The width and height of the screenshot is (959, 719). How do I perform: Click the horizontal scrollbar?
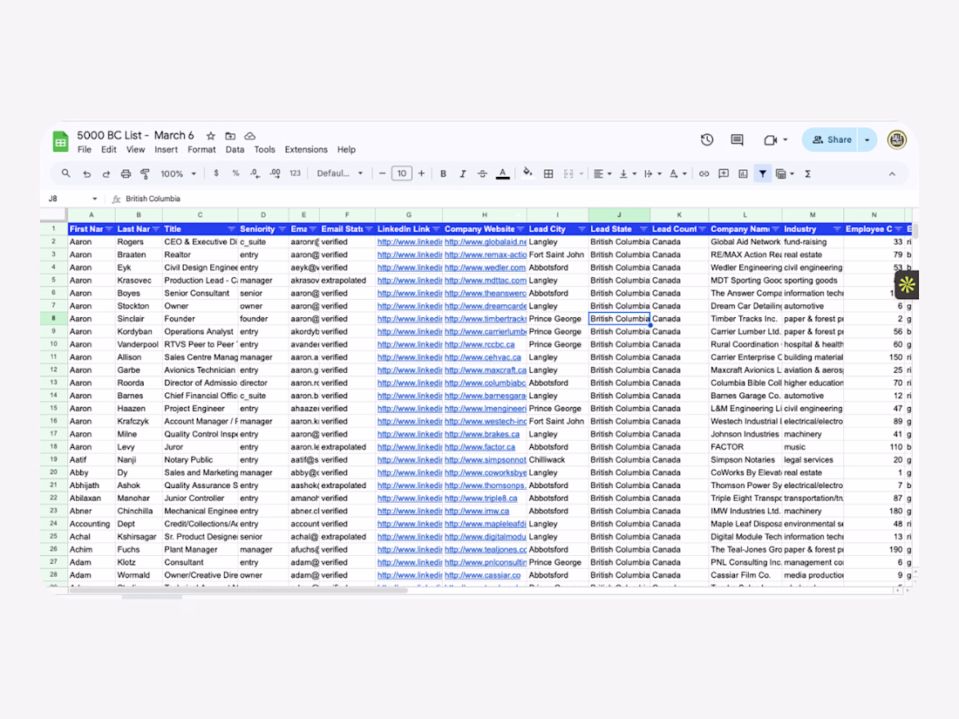click(x=239, y=591)
